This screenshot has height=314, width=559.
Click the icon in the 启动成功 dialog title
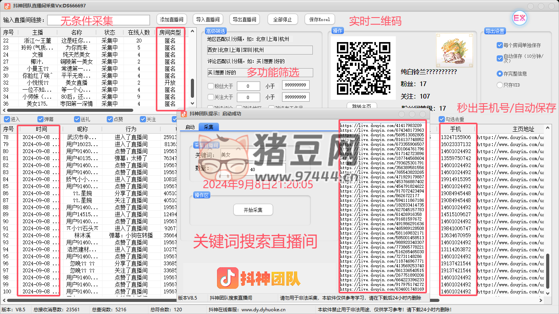(x=184, y=114)
